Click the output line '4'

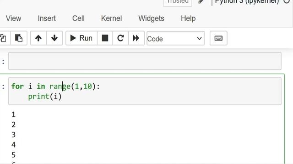coord(13,145)
